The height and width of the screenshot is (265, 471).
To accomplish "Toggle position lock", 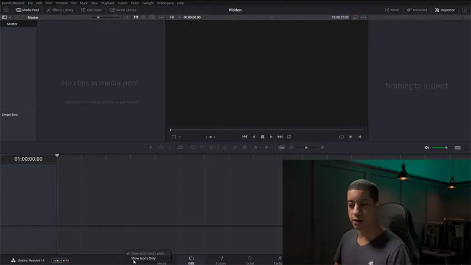I will tap(244, 147).
